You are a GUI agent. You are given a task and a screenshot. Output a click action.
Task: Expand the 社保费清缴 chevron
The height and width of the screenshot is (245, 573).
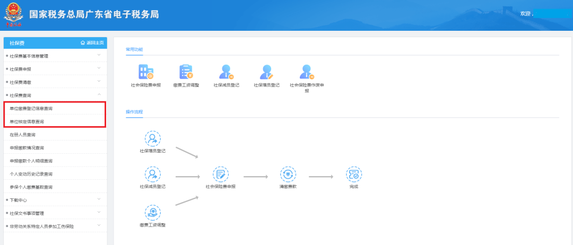pyautogui.click(x=99, y=82)
